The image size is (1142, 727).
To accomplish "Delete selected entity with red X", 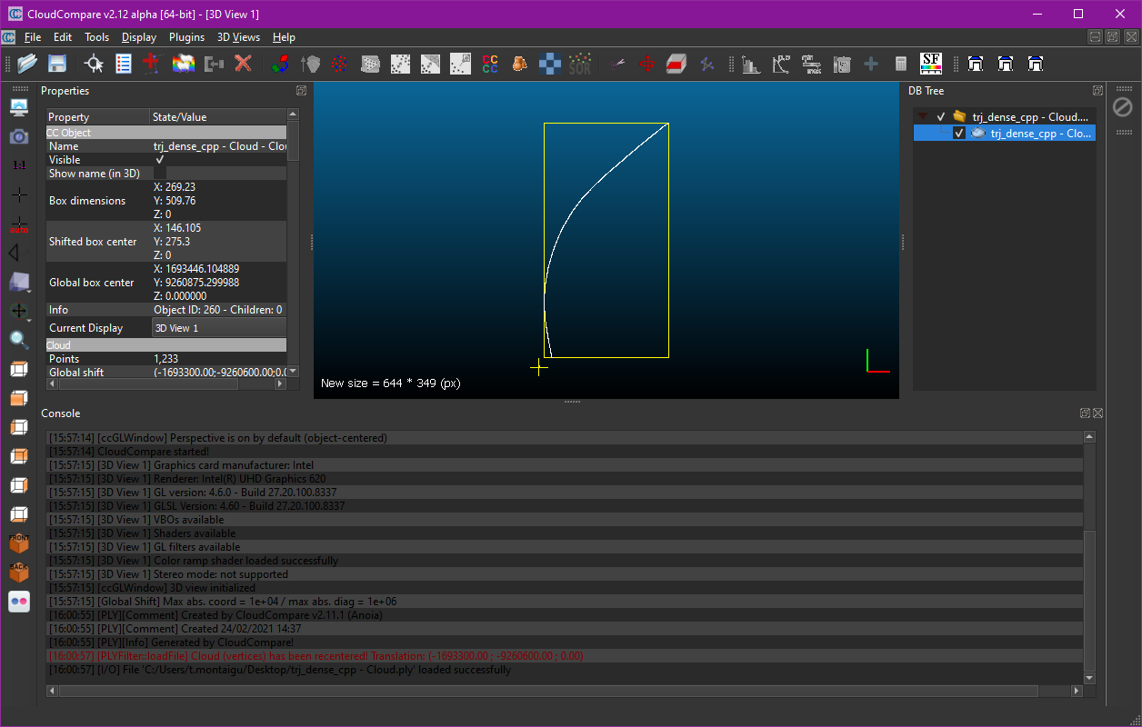I will [243, 64].
